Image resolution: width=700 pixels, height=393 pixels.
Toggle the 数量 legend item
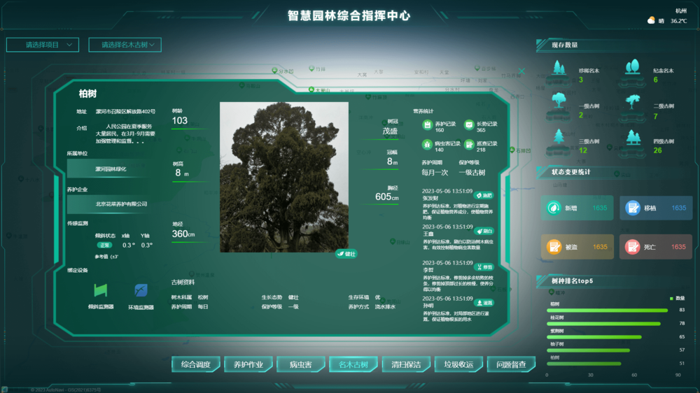coord(677,299)
